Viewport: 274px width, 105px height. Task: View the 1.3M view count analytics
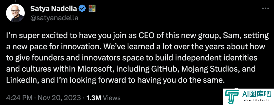94,98
